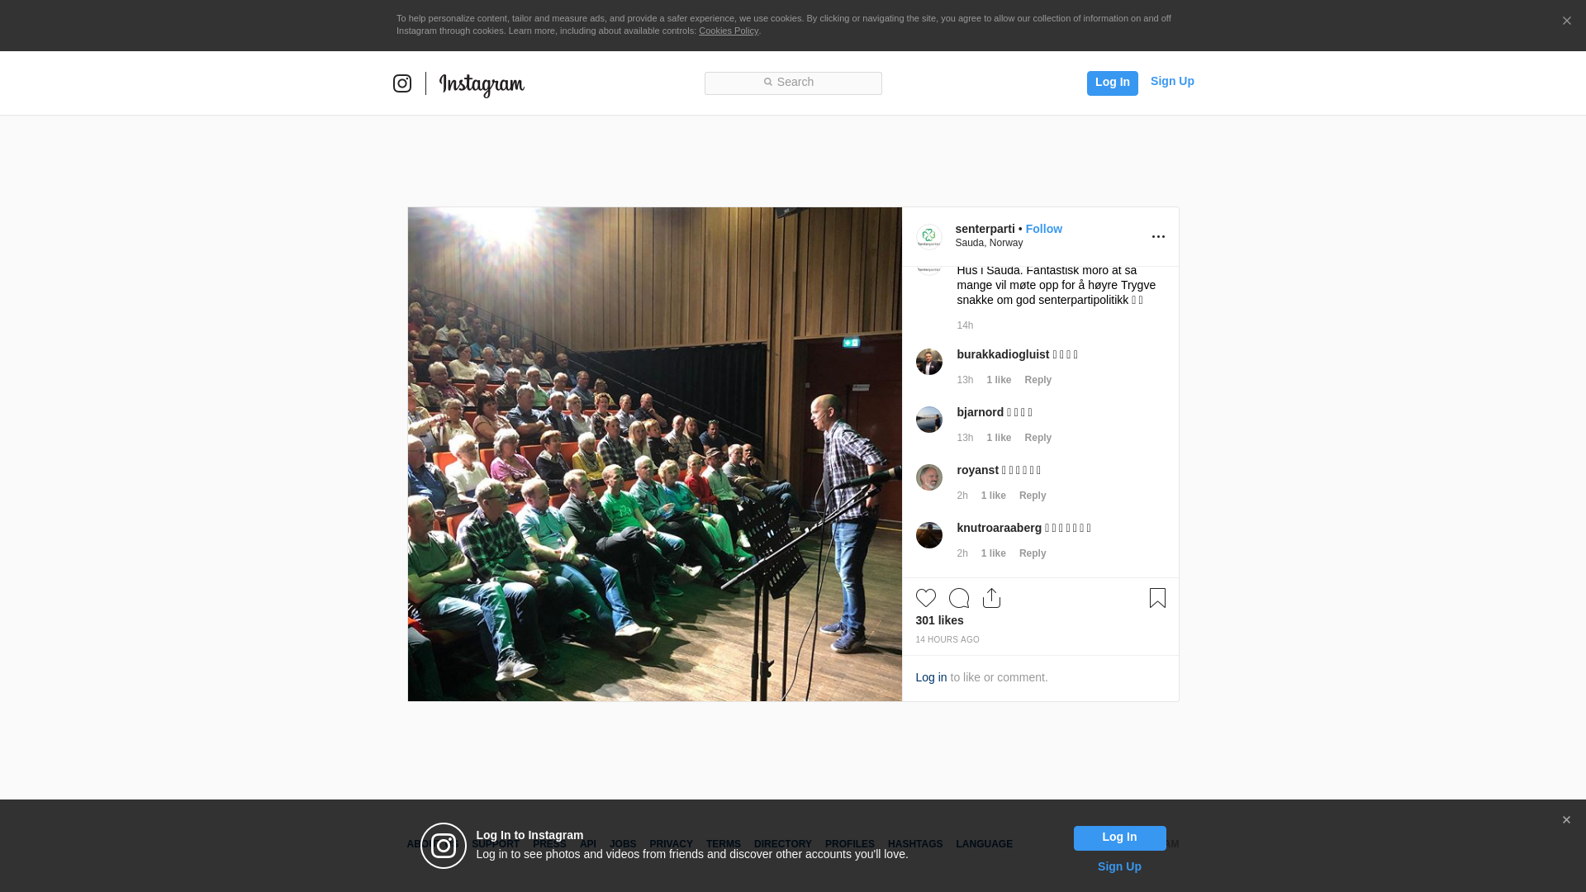Click the Search input field
The height and width of the screenshot is (892, 1586).
793,83
